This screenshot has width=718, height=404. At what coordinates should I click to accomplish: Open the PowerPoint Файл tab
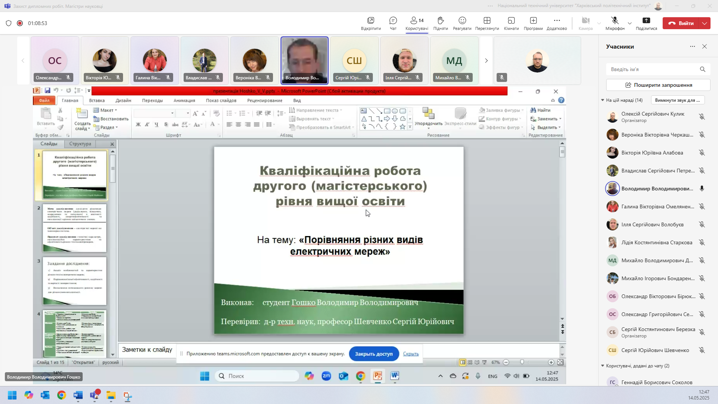click(x=44, y=100)
